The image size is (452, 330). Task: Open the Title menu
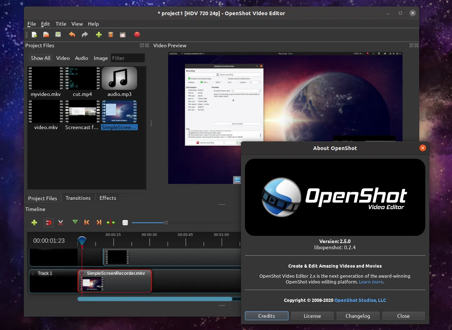pos(61,24)
